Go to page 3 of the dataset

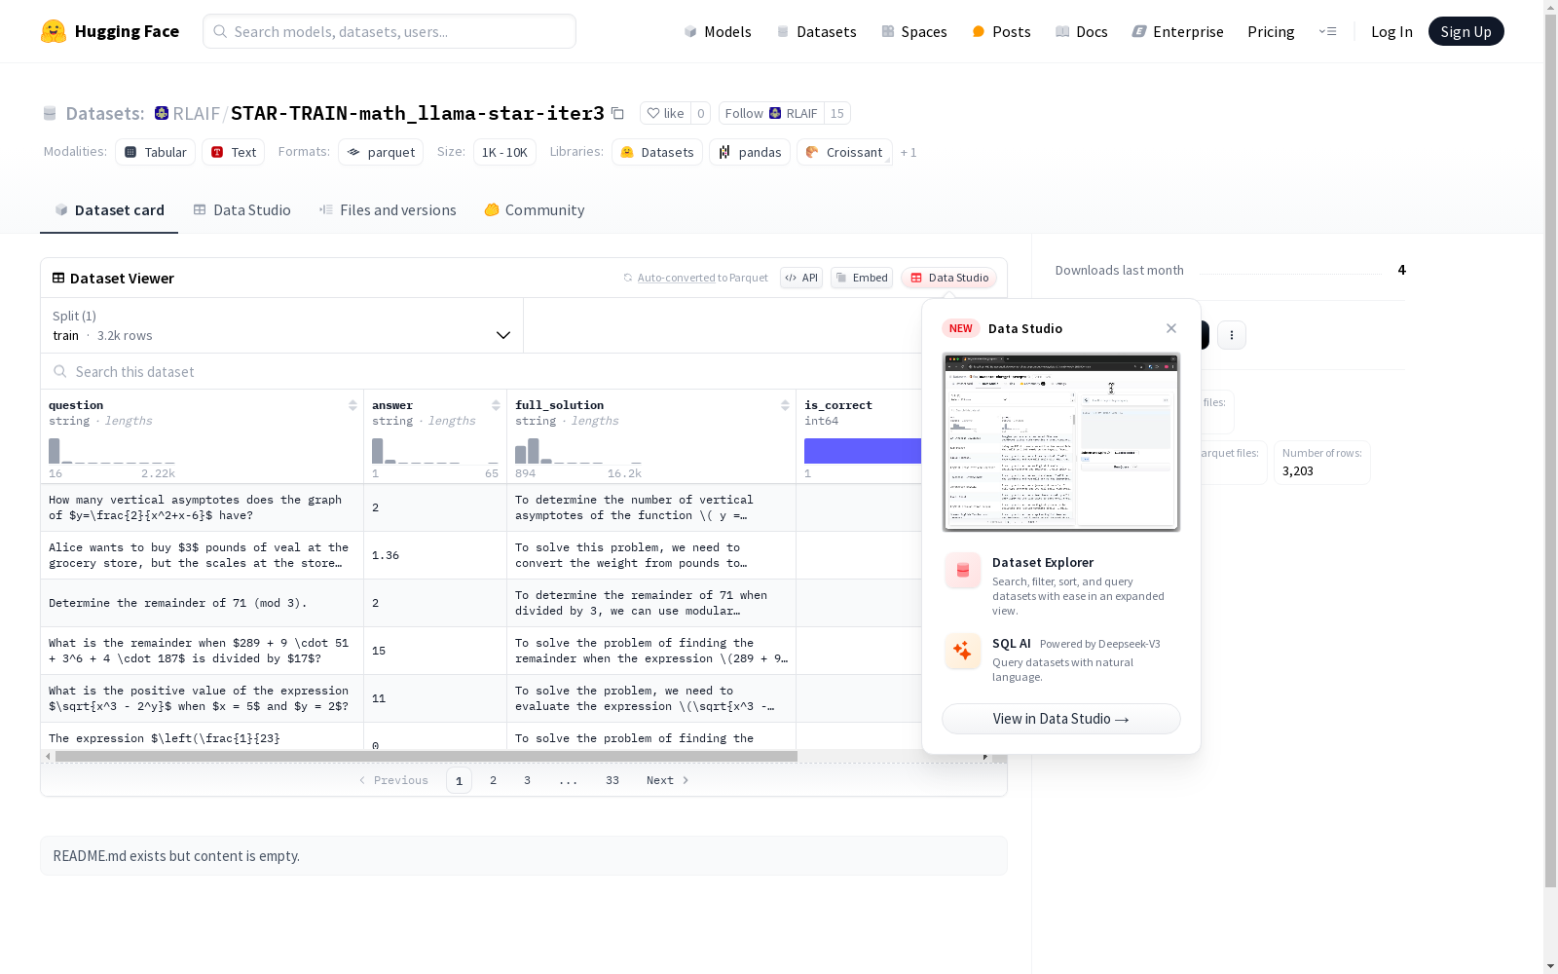point(528,780)
